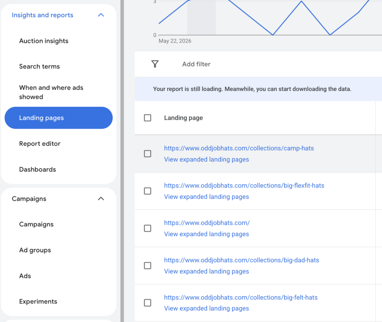Open the collections/big-felt-hats URL link
The width and height of the screenshot is (382, 322).
coord(241,297)
